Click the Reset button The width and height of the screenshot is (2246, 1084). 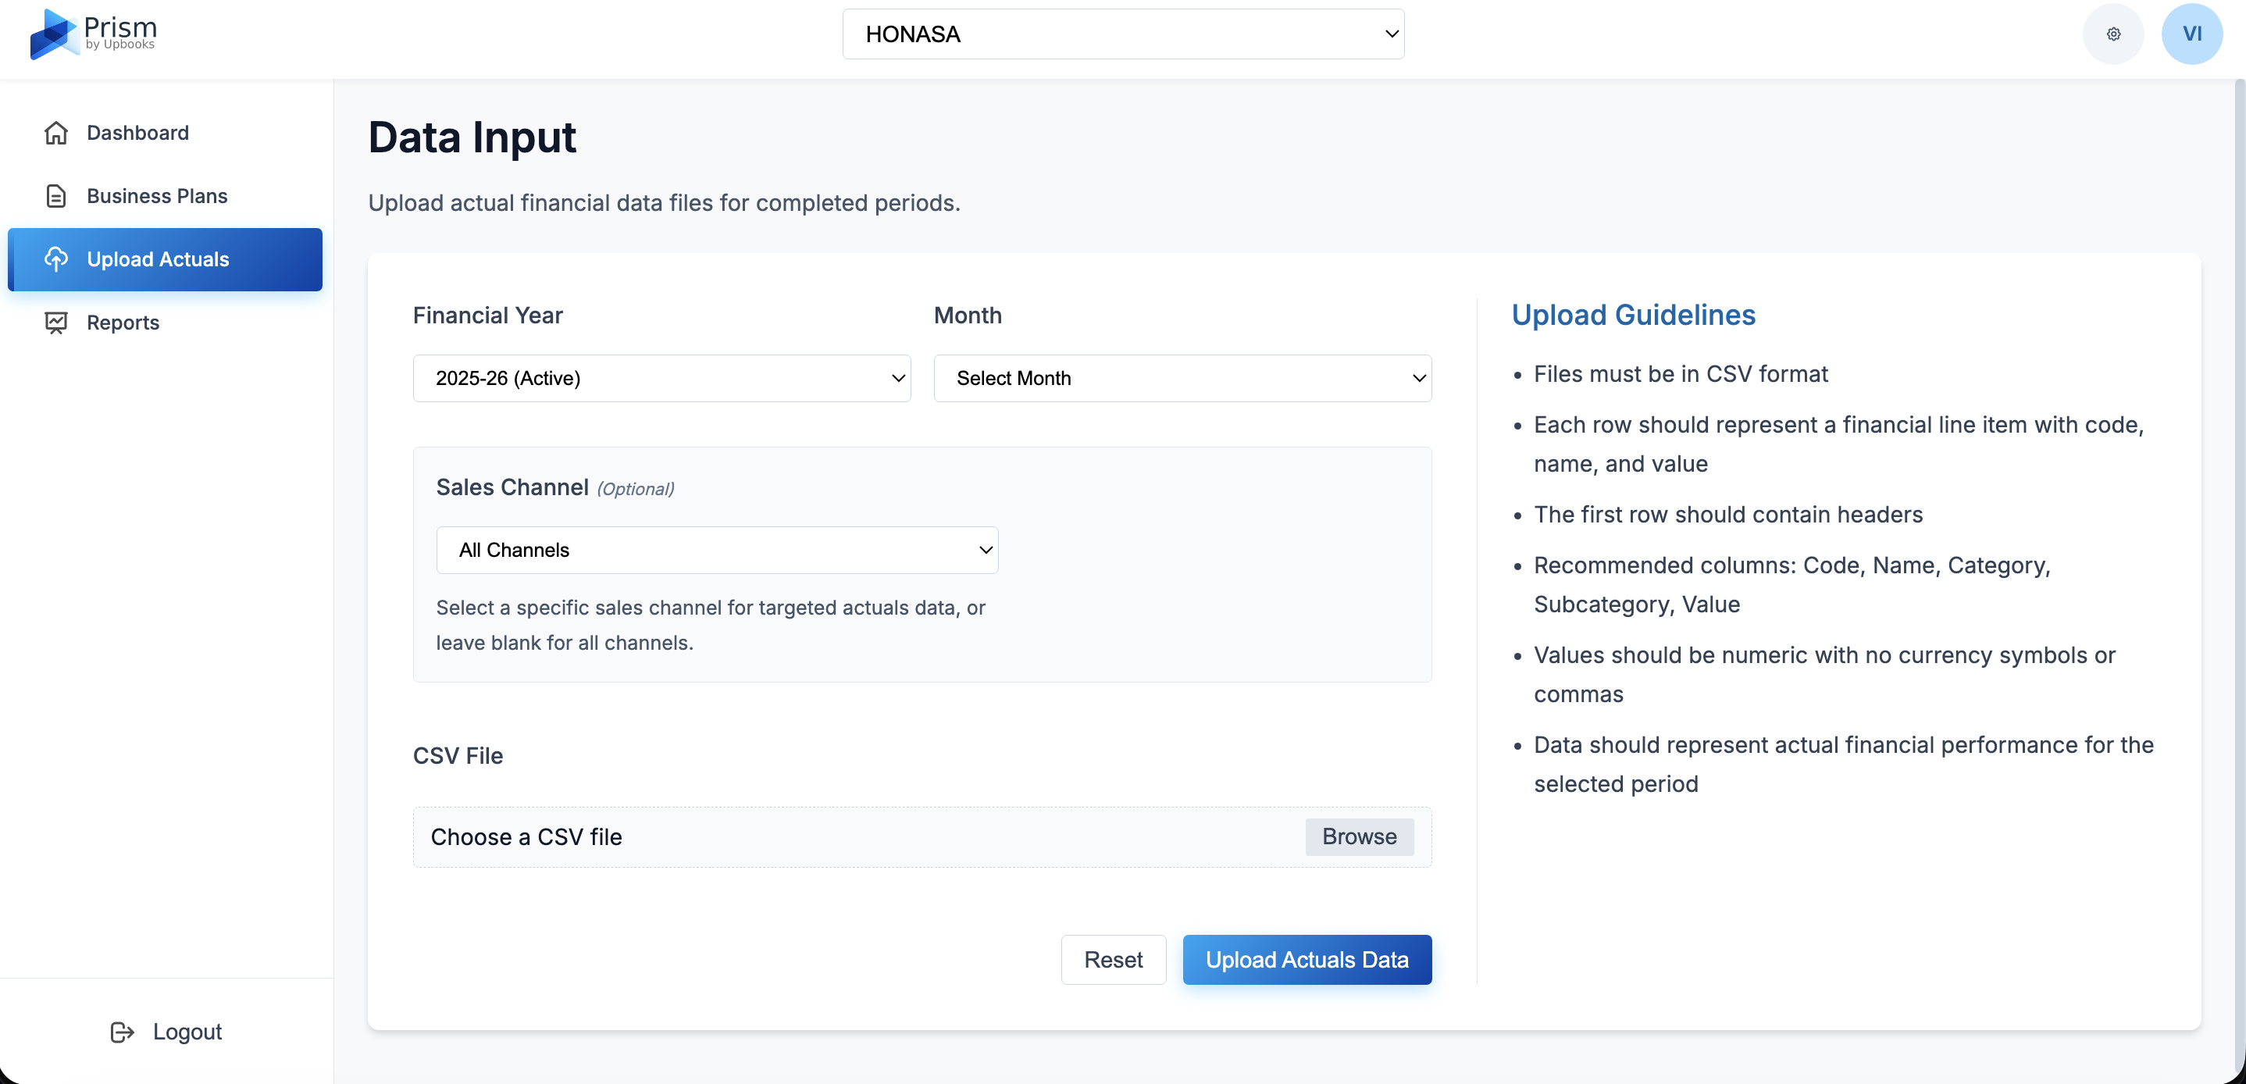point(1113,959)
